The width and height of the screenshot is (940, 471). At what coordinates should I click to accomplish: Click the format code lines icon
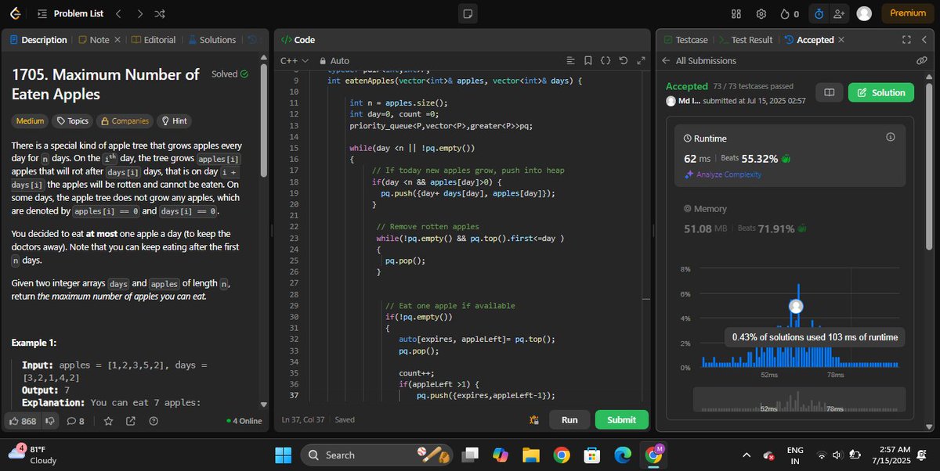click(570, 60)
